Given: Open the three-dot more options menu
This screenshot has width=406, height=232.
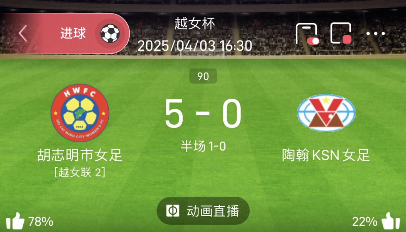Looking at the screenshot, I should (376, 33).
